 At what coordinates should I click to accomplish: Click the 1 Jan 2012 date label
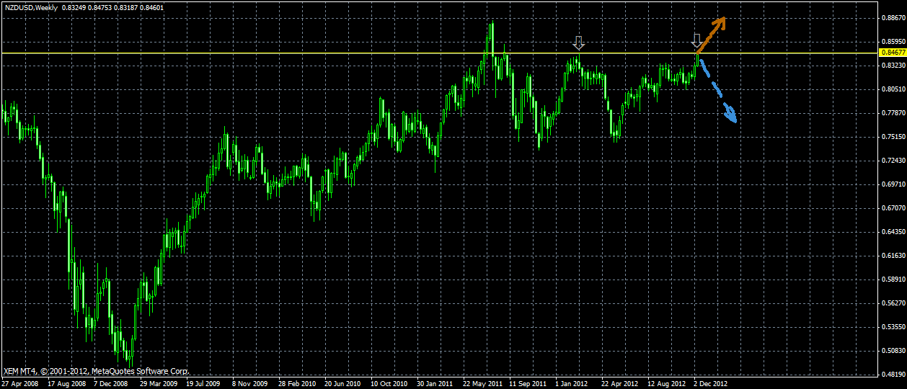point(572,384)
